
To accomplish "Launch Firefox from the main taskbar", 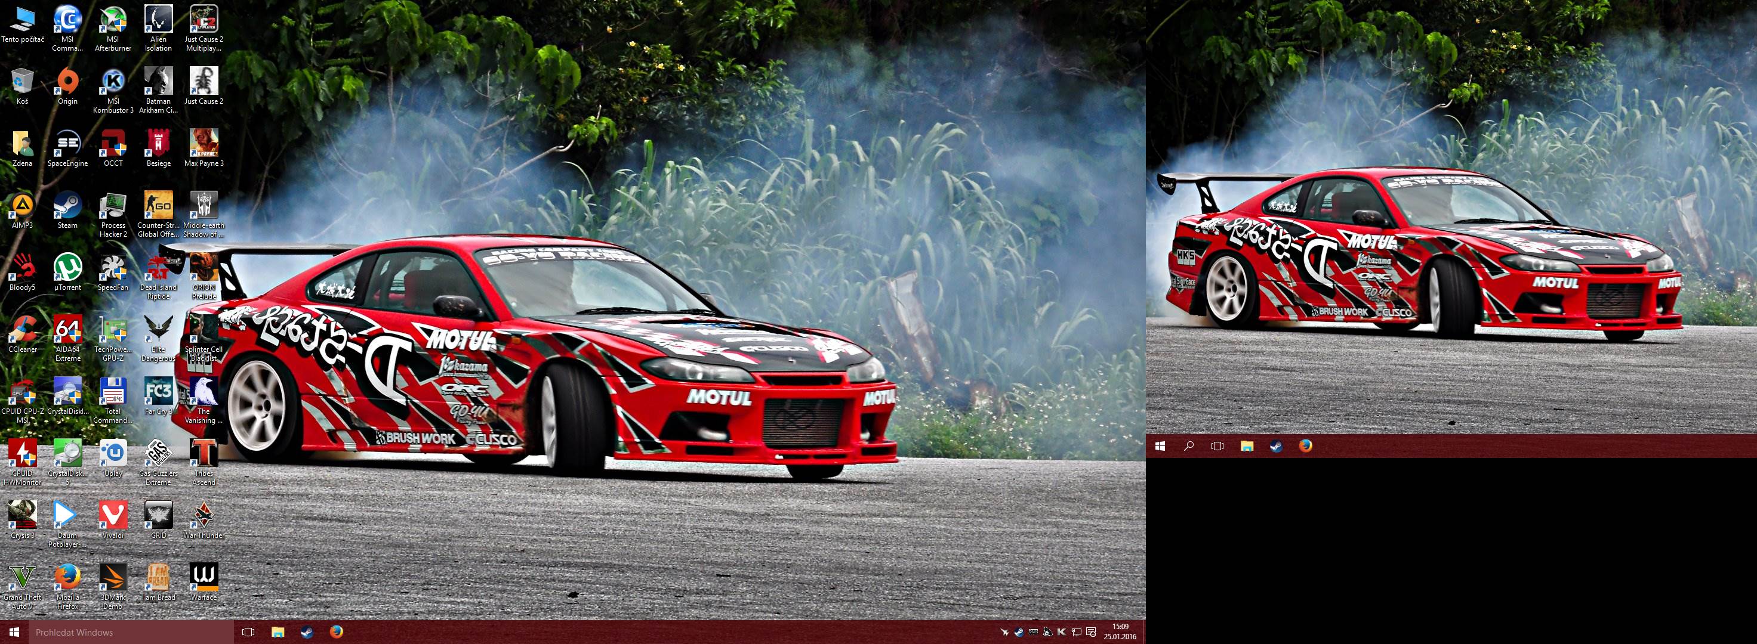I will (336, 633).
